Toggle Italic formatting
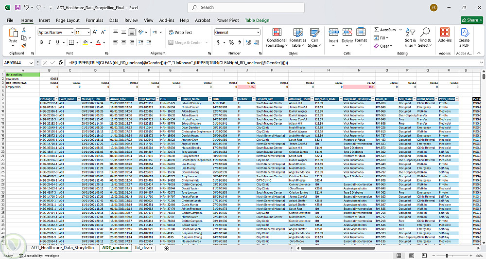This screenshot has width=486, height=259. click(x=49, y=43)
